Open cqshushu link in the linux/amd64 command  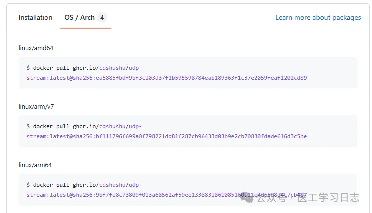(x=112, y=68)
